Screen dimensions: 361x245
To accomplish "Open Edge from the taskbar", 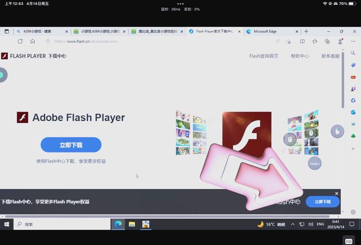I will coord(118,224).
